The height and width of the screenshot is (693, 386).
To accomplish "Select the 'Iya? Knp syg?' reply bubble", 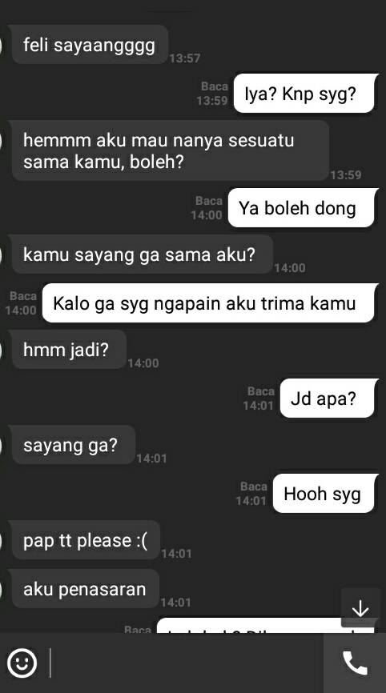I will [x=306, y=94].
